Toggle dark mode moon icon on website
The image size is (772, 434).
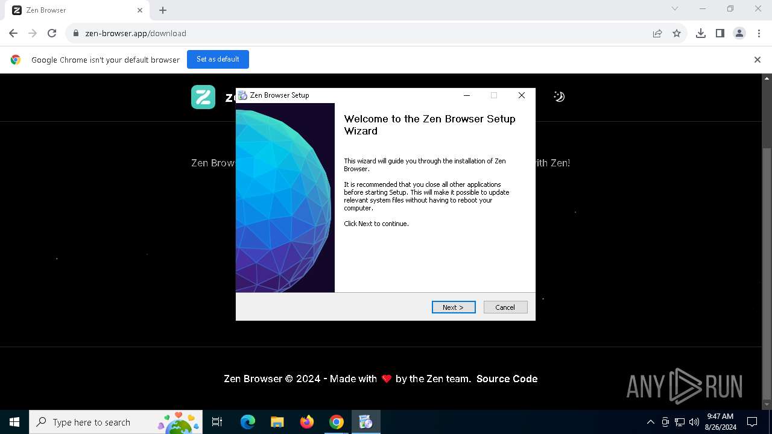coord(559,96)
